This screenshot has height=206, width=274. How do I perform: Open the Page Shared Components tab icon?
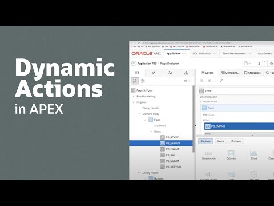pyautogui.click(x=186, y=73)
